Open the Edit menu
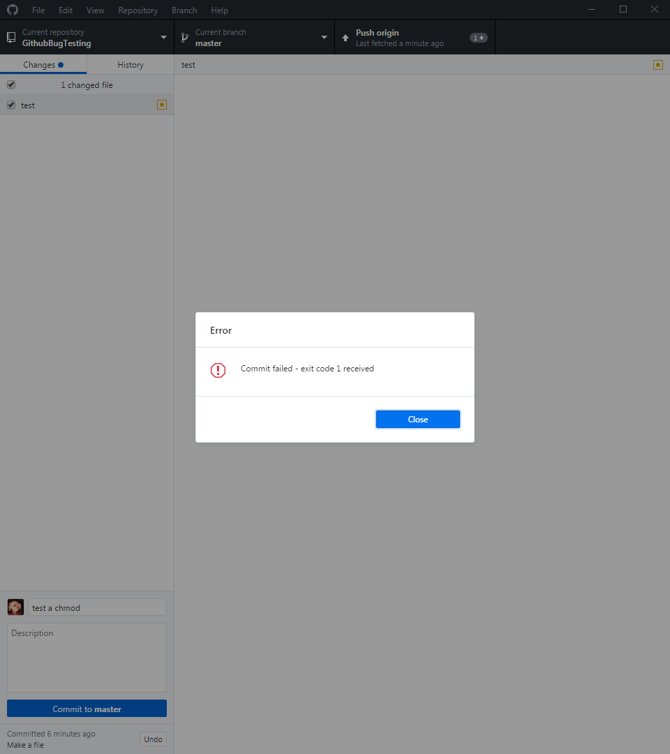 (x=66, y=10)
